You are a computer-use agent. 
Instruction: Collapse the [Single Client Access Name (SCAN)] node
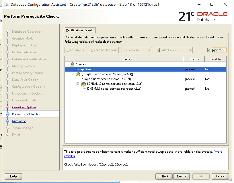tap(72, 74)
